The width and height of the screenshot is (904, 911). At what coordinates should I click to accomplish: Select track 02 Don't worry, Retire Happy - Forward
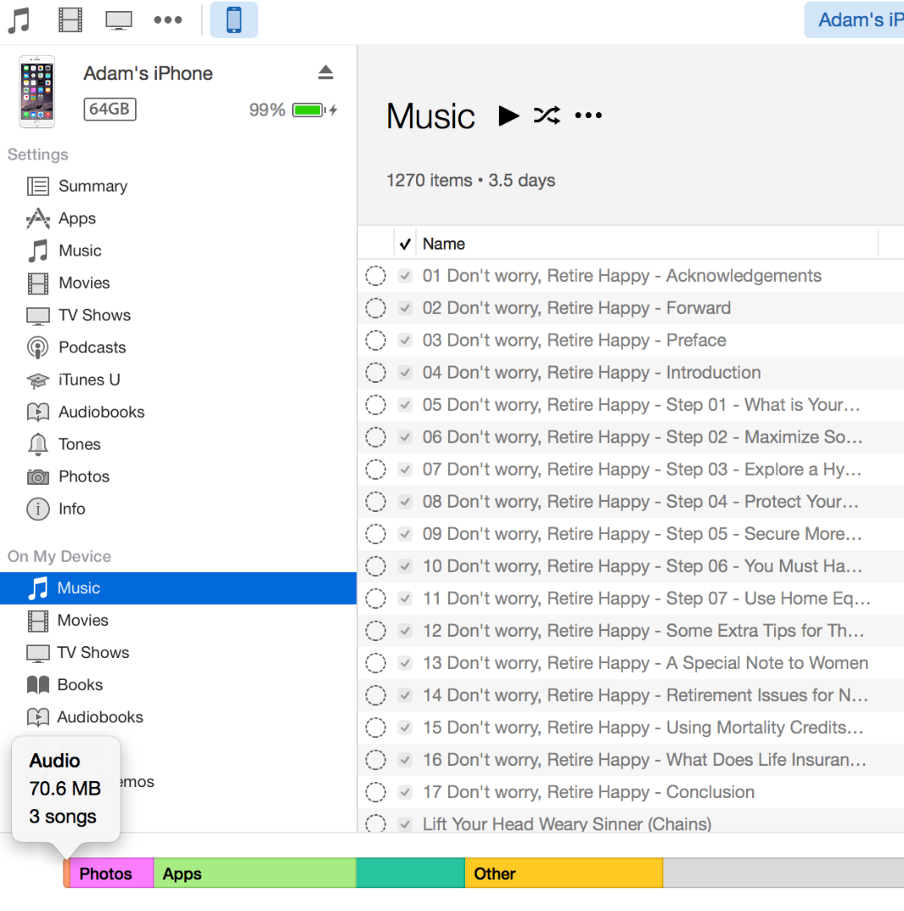pos(577,309)
